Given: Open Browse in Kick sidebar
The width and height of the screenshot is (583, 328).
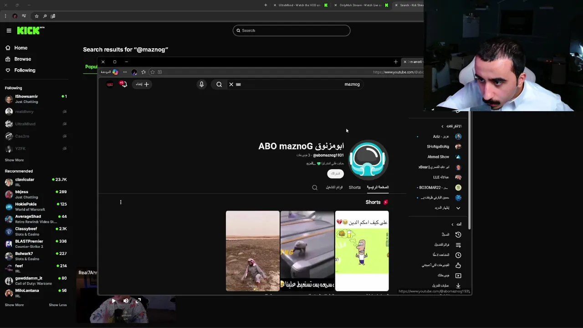Looking at the screenshot, I should [x=18, y=59].
